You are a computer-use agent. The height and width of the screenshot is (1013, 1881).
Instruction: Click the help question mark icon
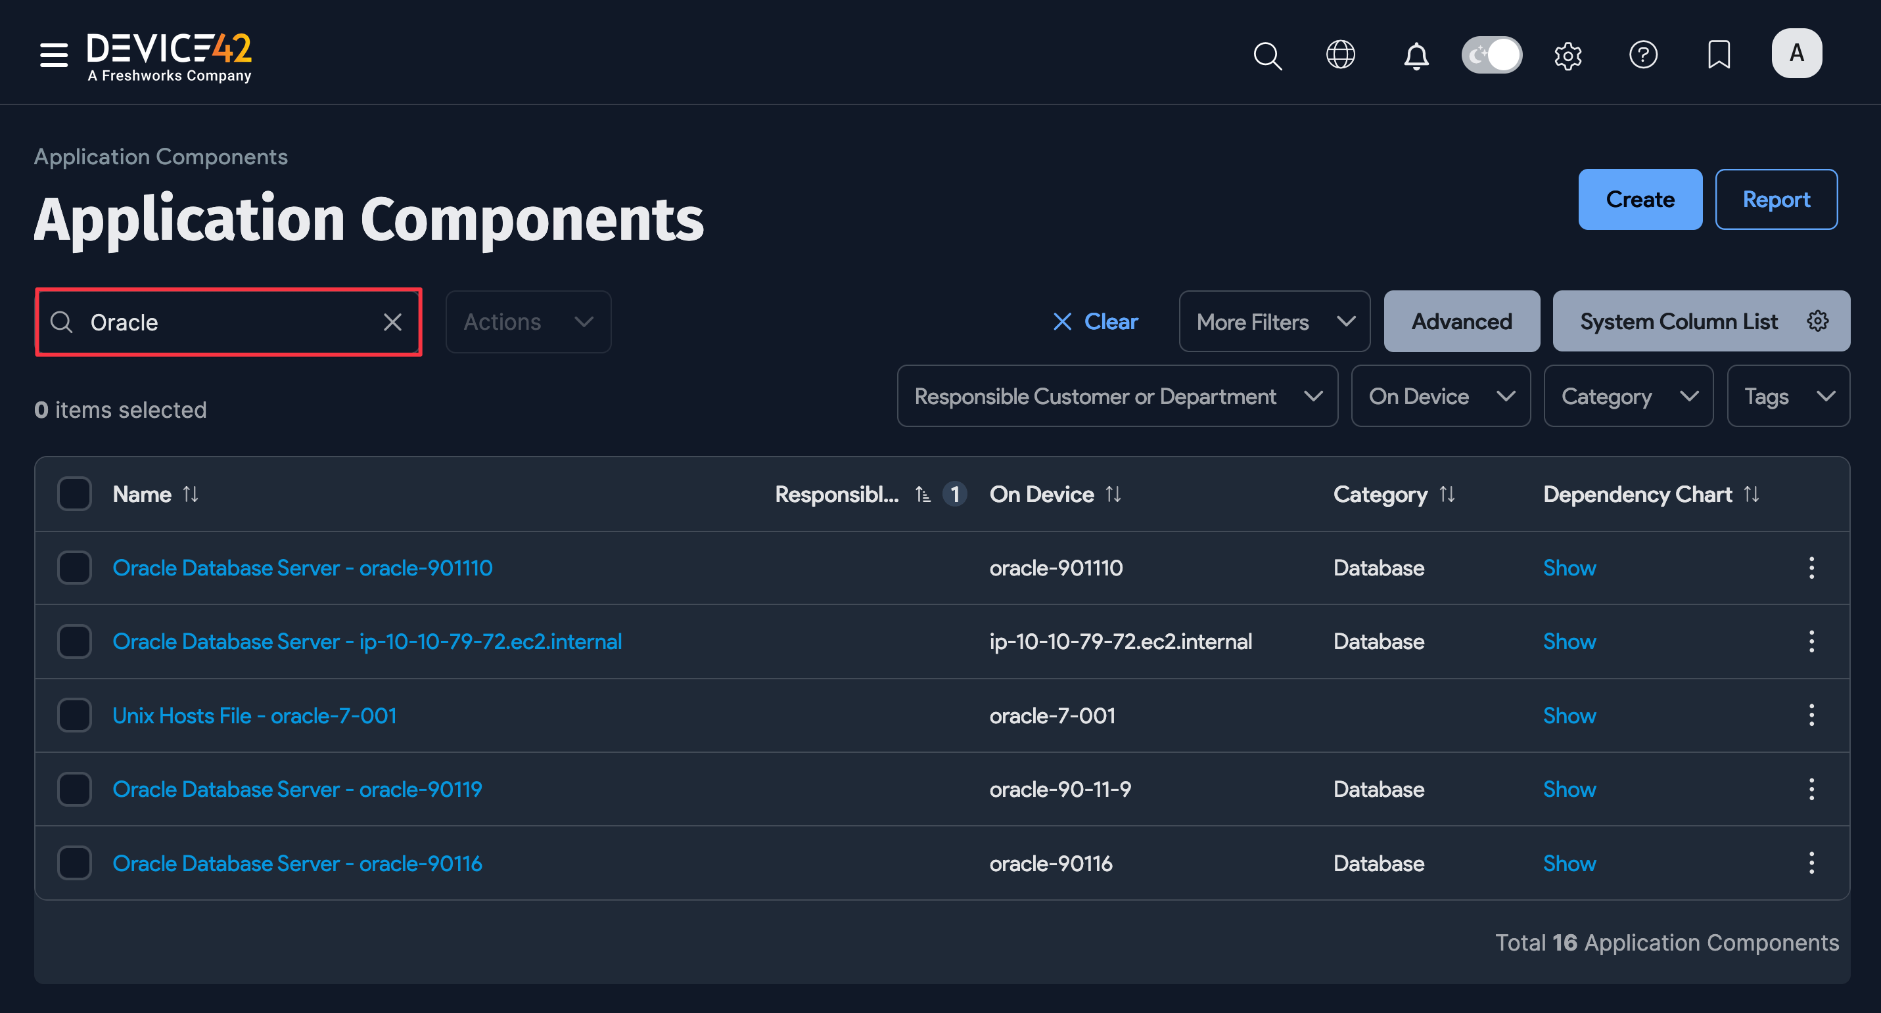[x=1644, y=55]
